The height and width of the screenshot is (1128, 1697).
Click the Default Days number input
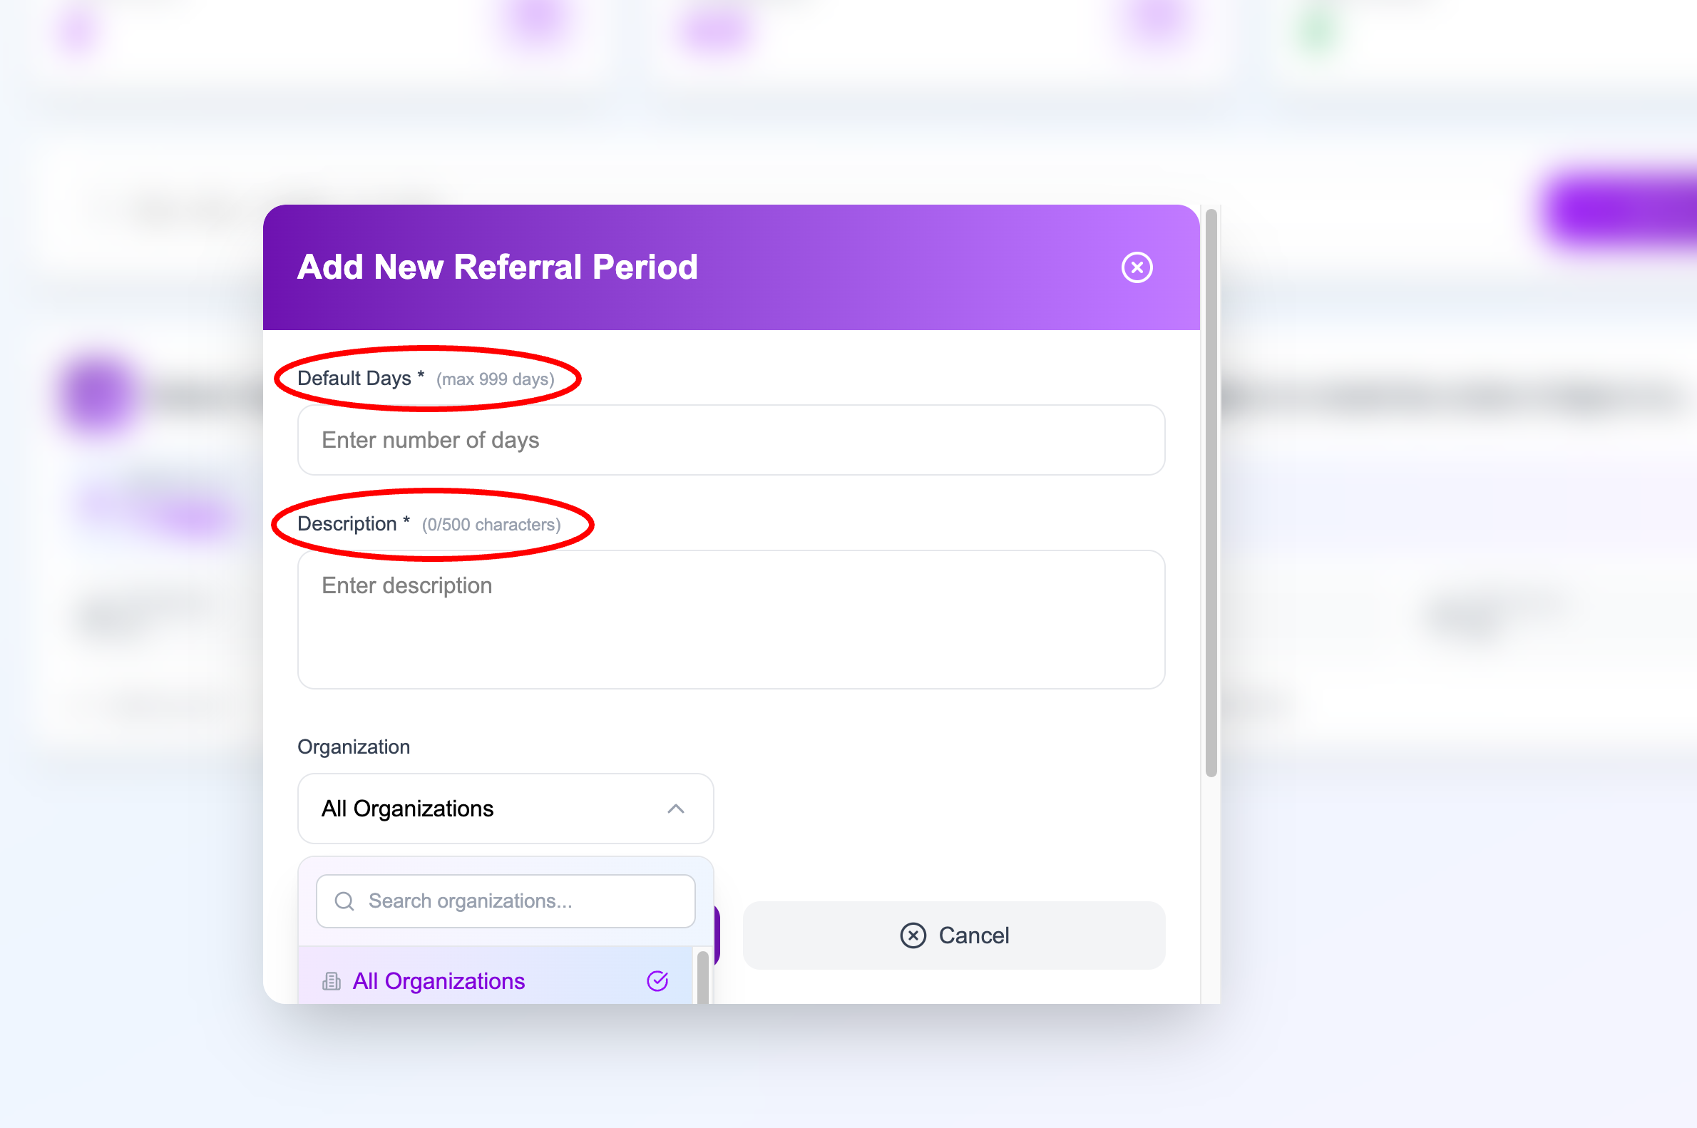tap(731, 440)
